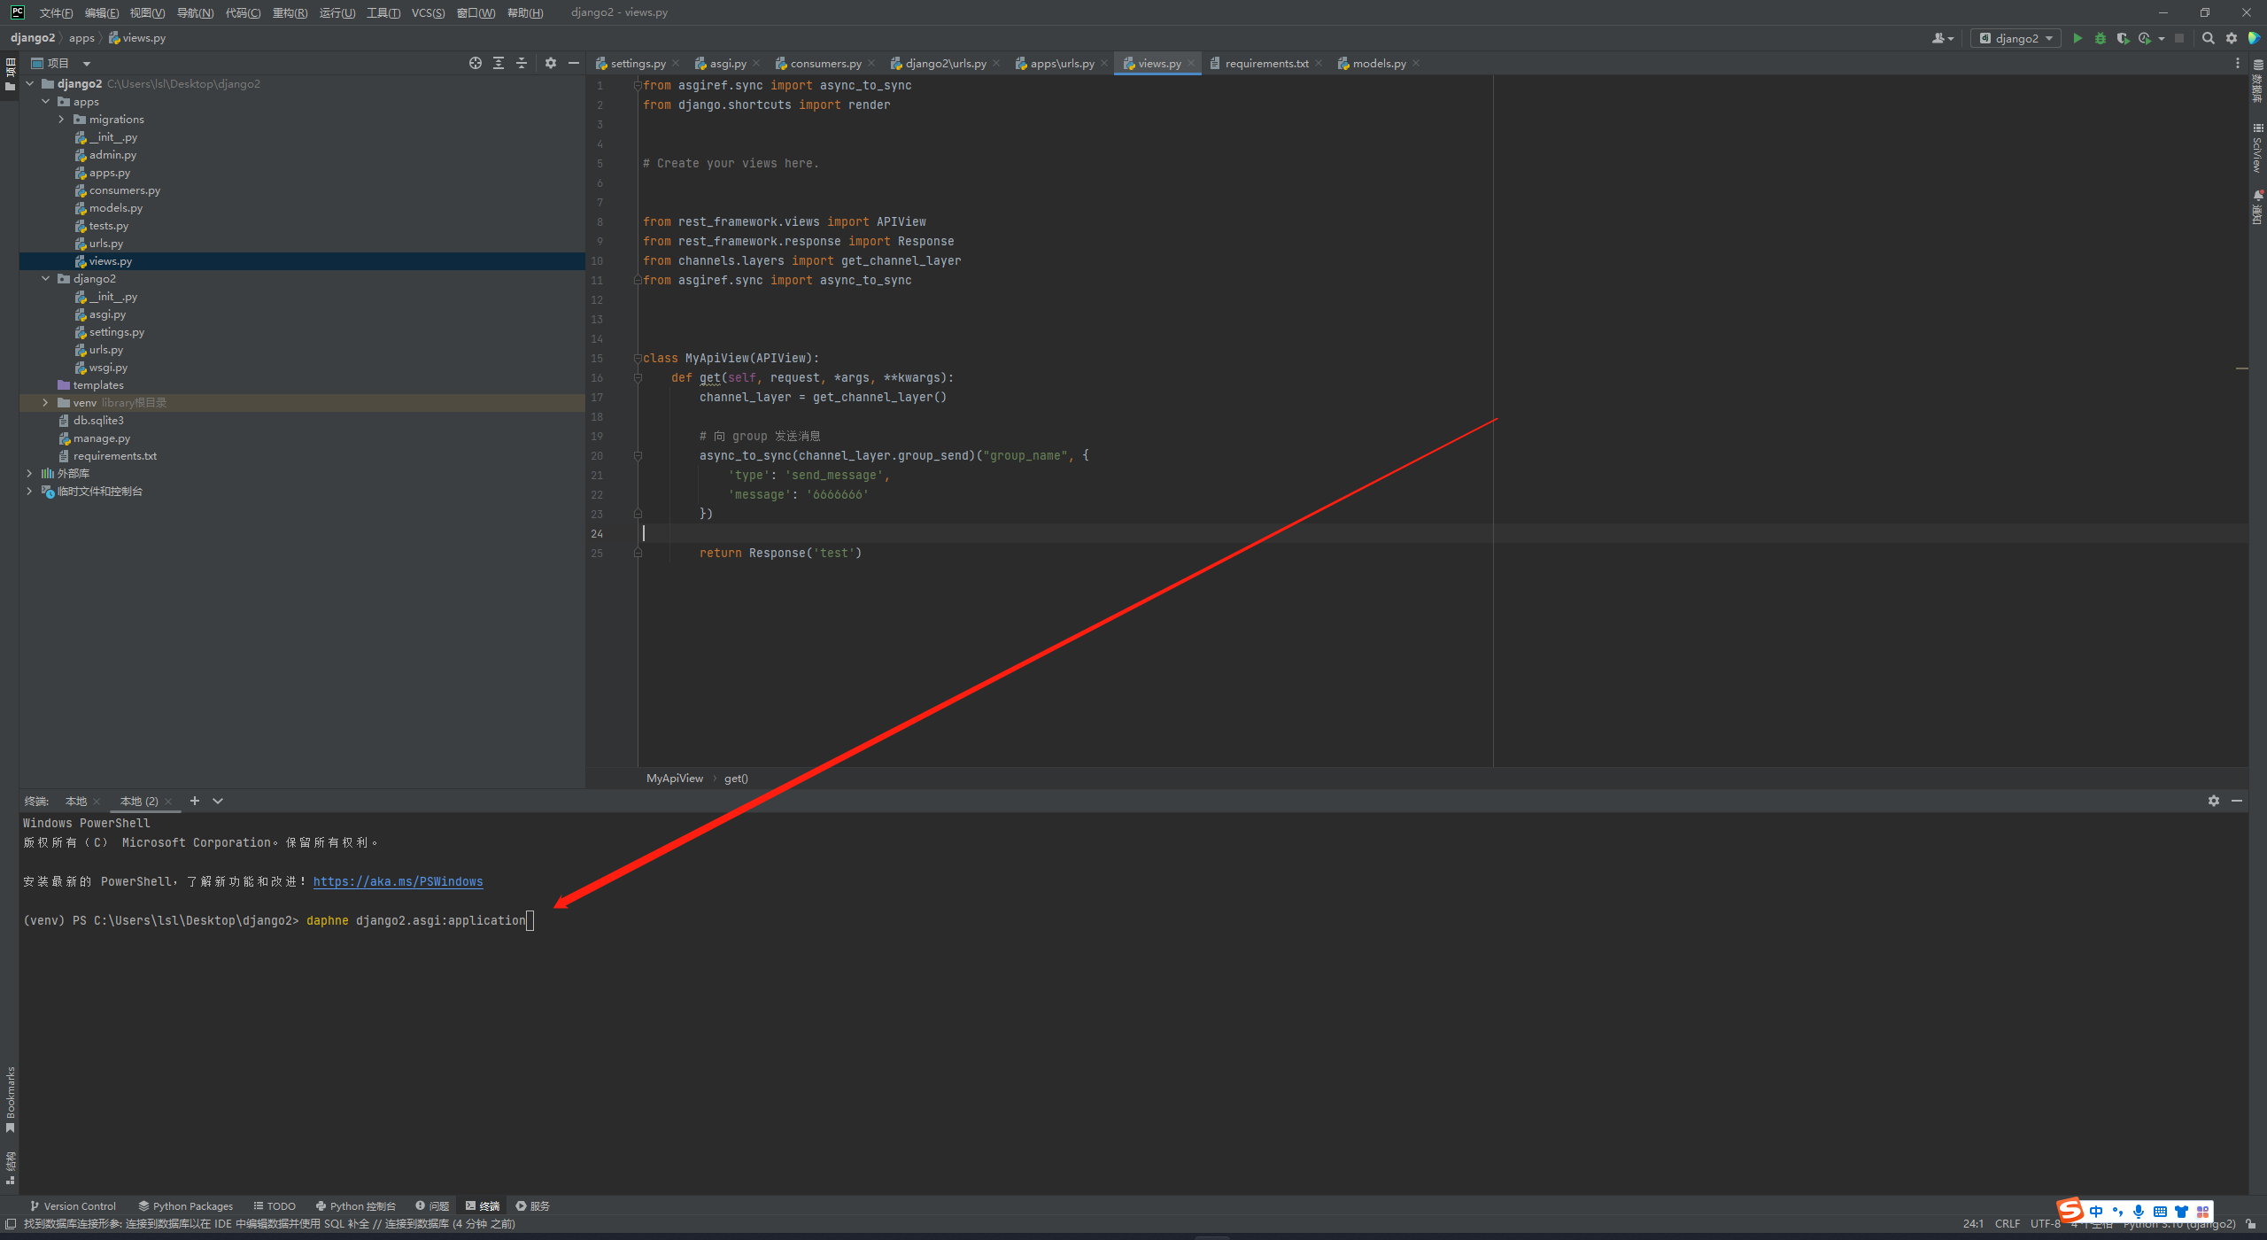2267x1240 pixels.
Task: Expand the migrations folder
Action: (x=61, y=120)
